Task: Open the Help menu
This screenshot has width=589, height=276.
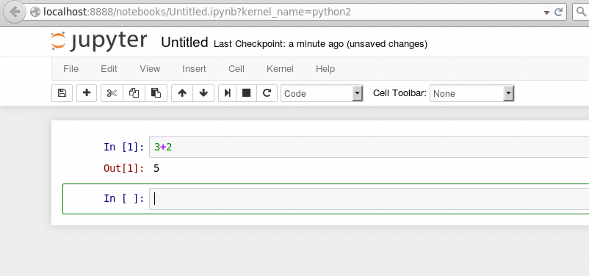Action: coord(325,69)
